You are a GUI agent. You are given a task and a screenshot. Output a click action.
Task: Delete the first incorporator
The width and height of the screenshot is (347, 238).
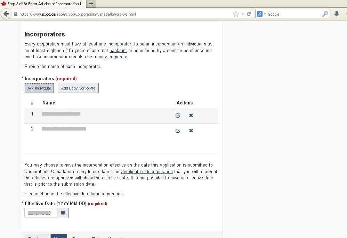[191, 116]
